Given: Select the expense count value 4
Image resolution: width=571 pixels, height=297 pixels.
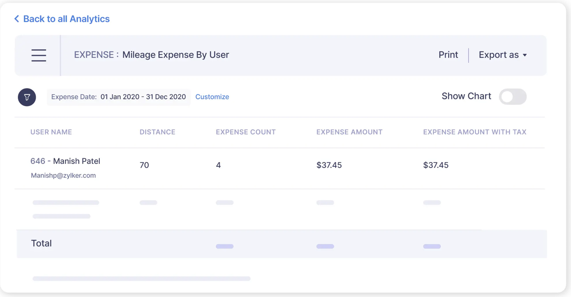Looking at the screenshot, I should (218, 165).
